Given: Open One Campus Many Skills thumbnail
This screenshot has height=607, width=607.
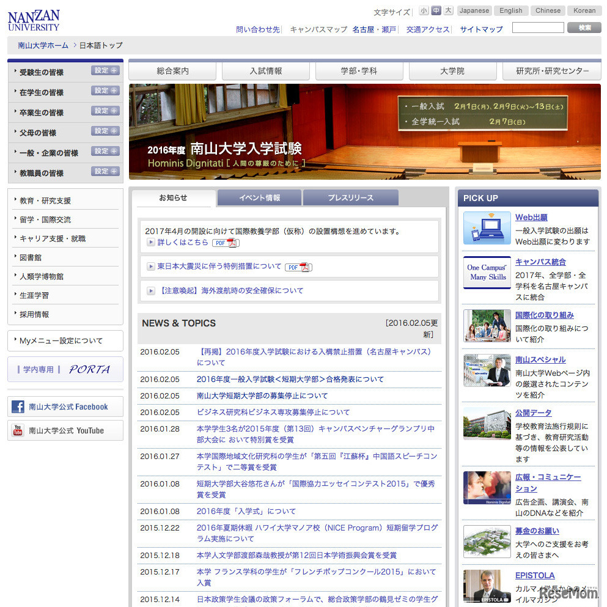Looking at the screenshot, I should (x=487, y=273).
